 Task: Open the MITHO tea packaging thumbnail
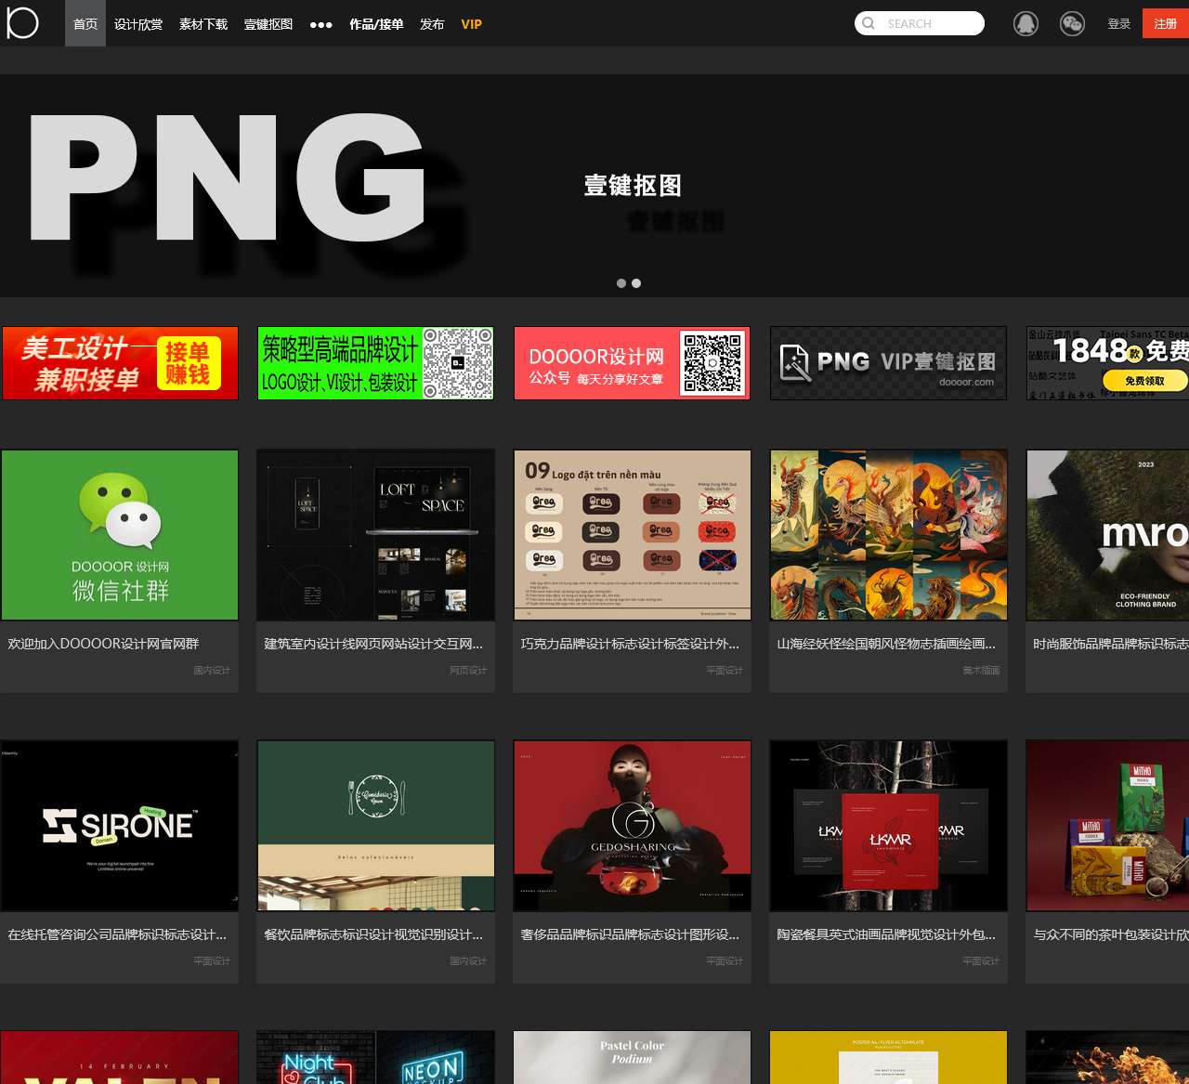[1107, 826]
